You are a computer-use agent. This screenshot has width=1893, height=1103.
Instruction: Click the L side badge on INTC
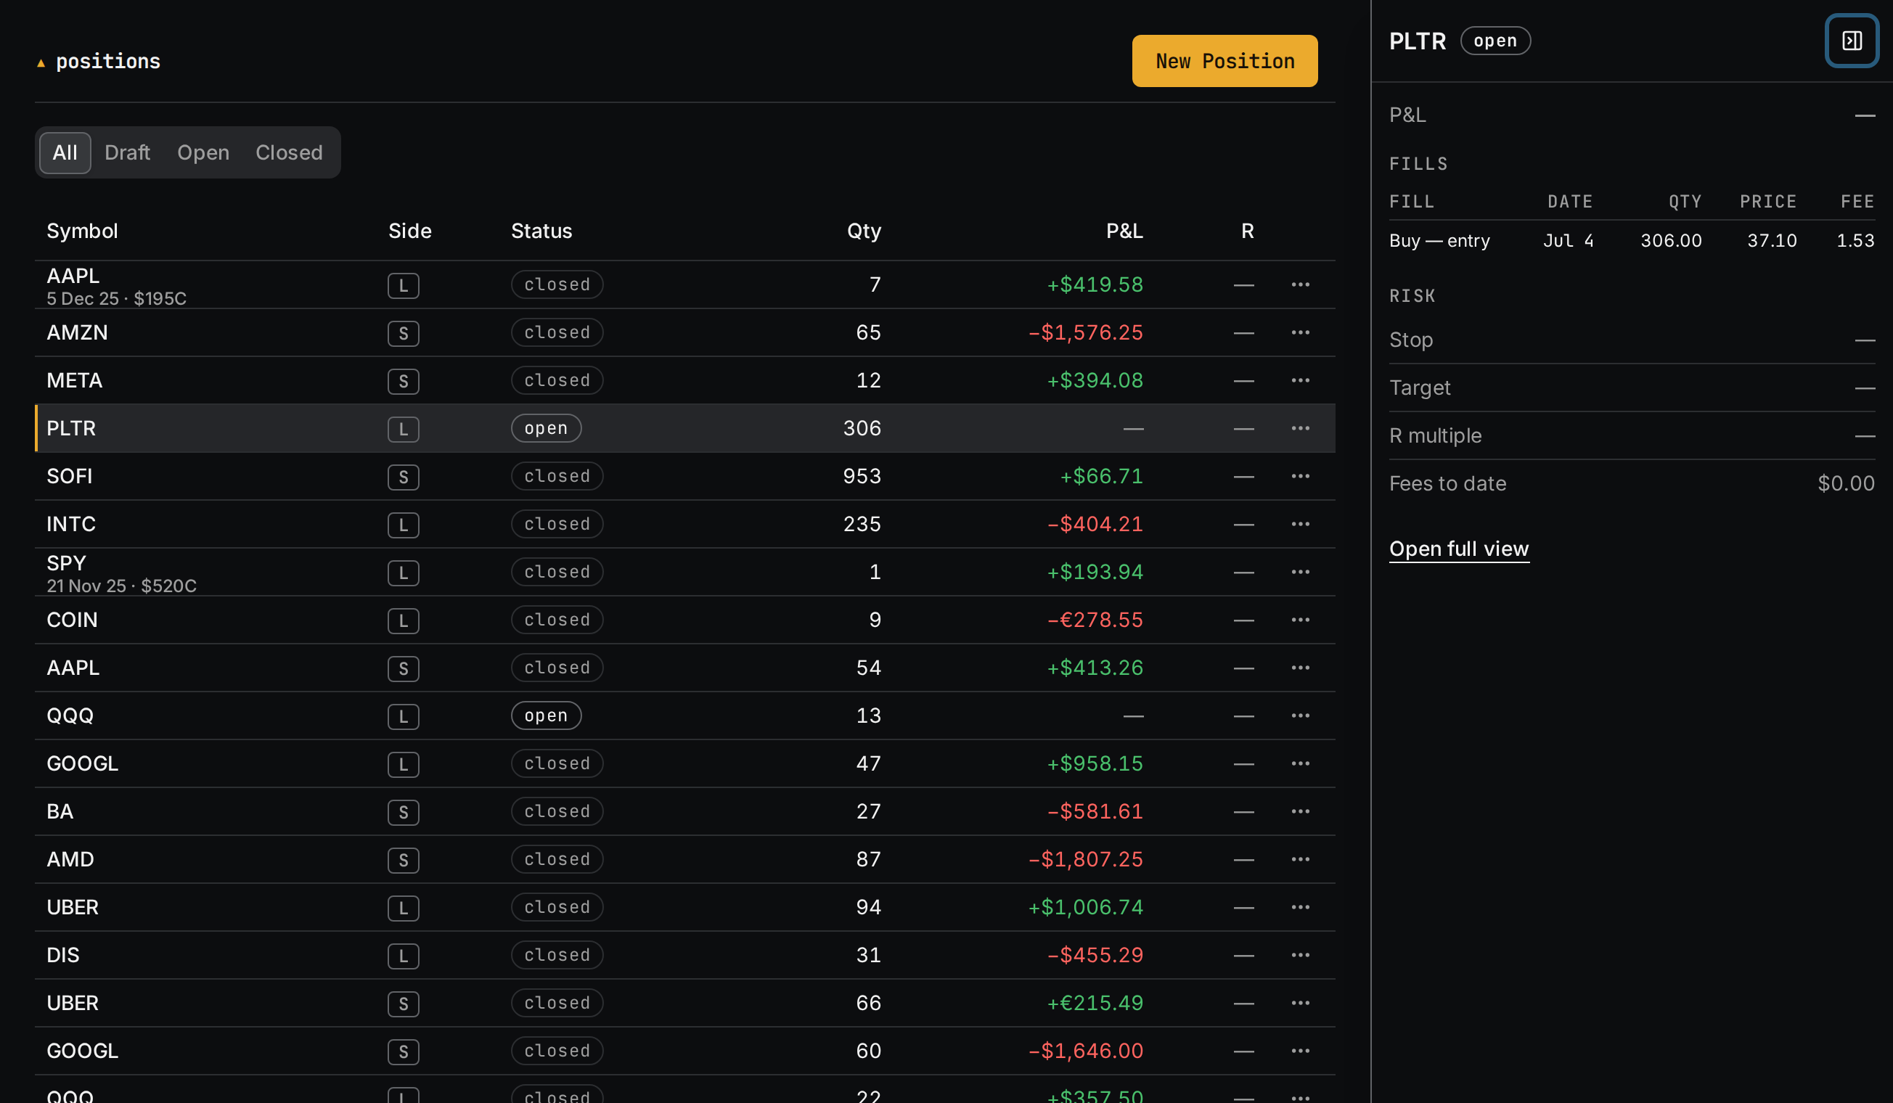[404, 525]
